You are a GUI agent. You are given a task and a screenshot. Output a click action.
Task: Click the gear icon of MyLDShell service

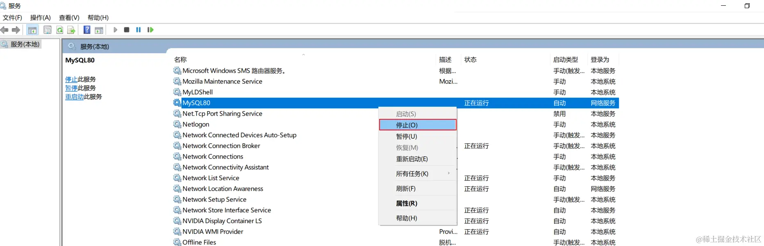click(x=177, y=92)
